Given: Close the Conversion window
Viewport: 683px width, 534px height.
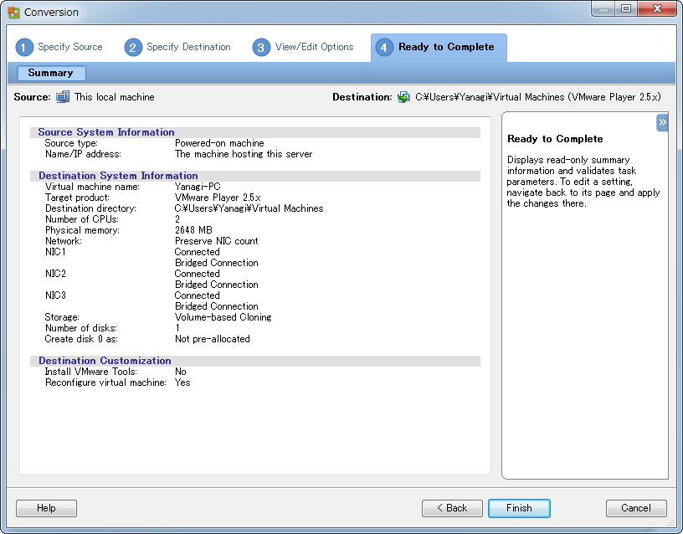Looking at the screenshot, I should (657, 9).
